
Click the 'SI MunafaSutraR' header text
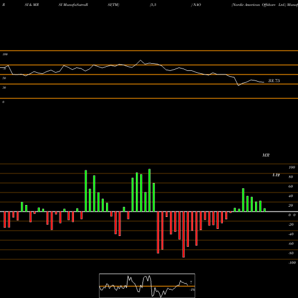click(73, 5)
